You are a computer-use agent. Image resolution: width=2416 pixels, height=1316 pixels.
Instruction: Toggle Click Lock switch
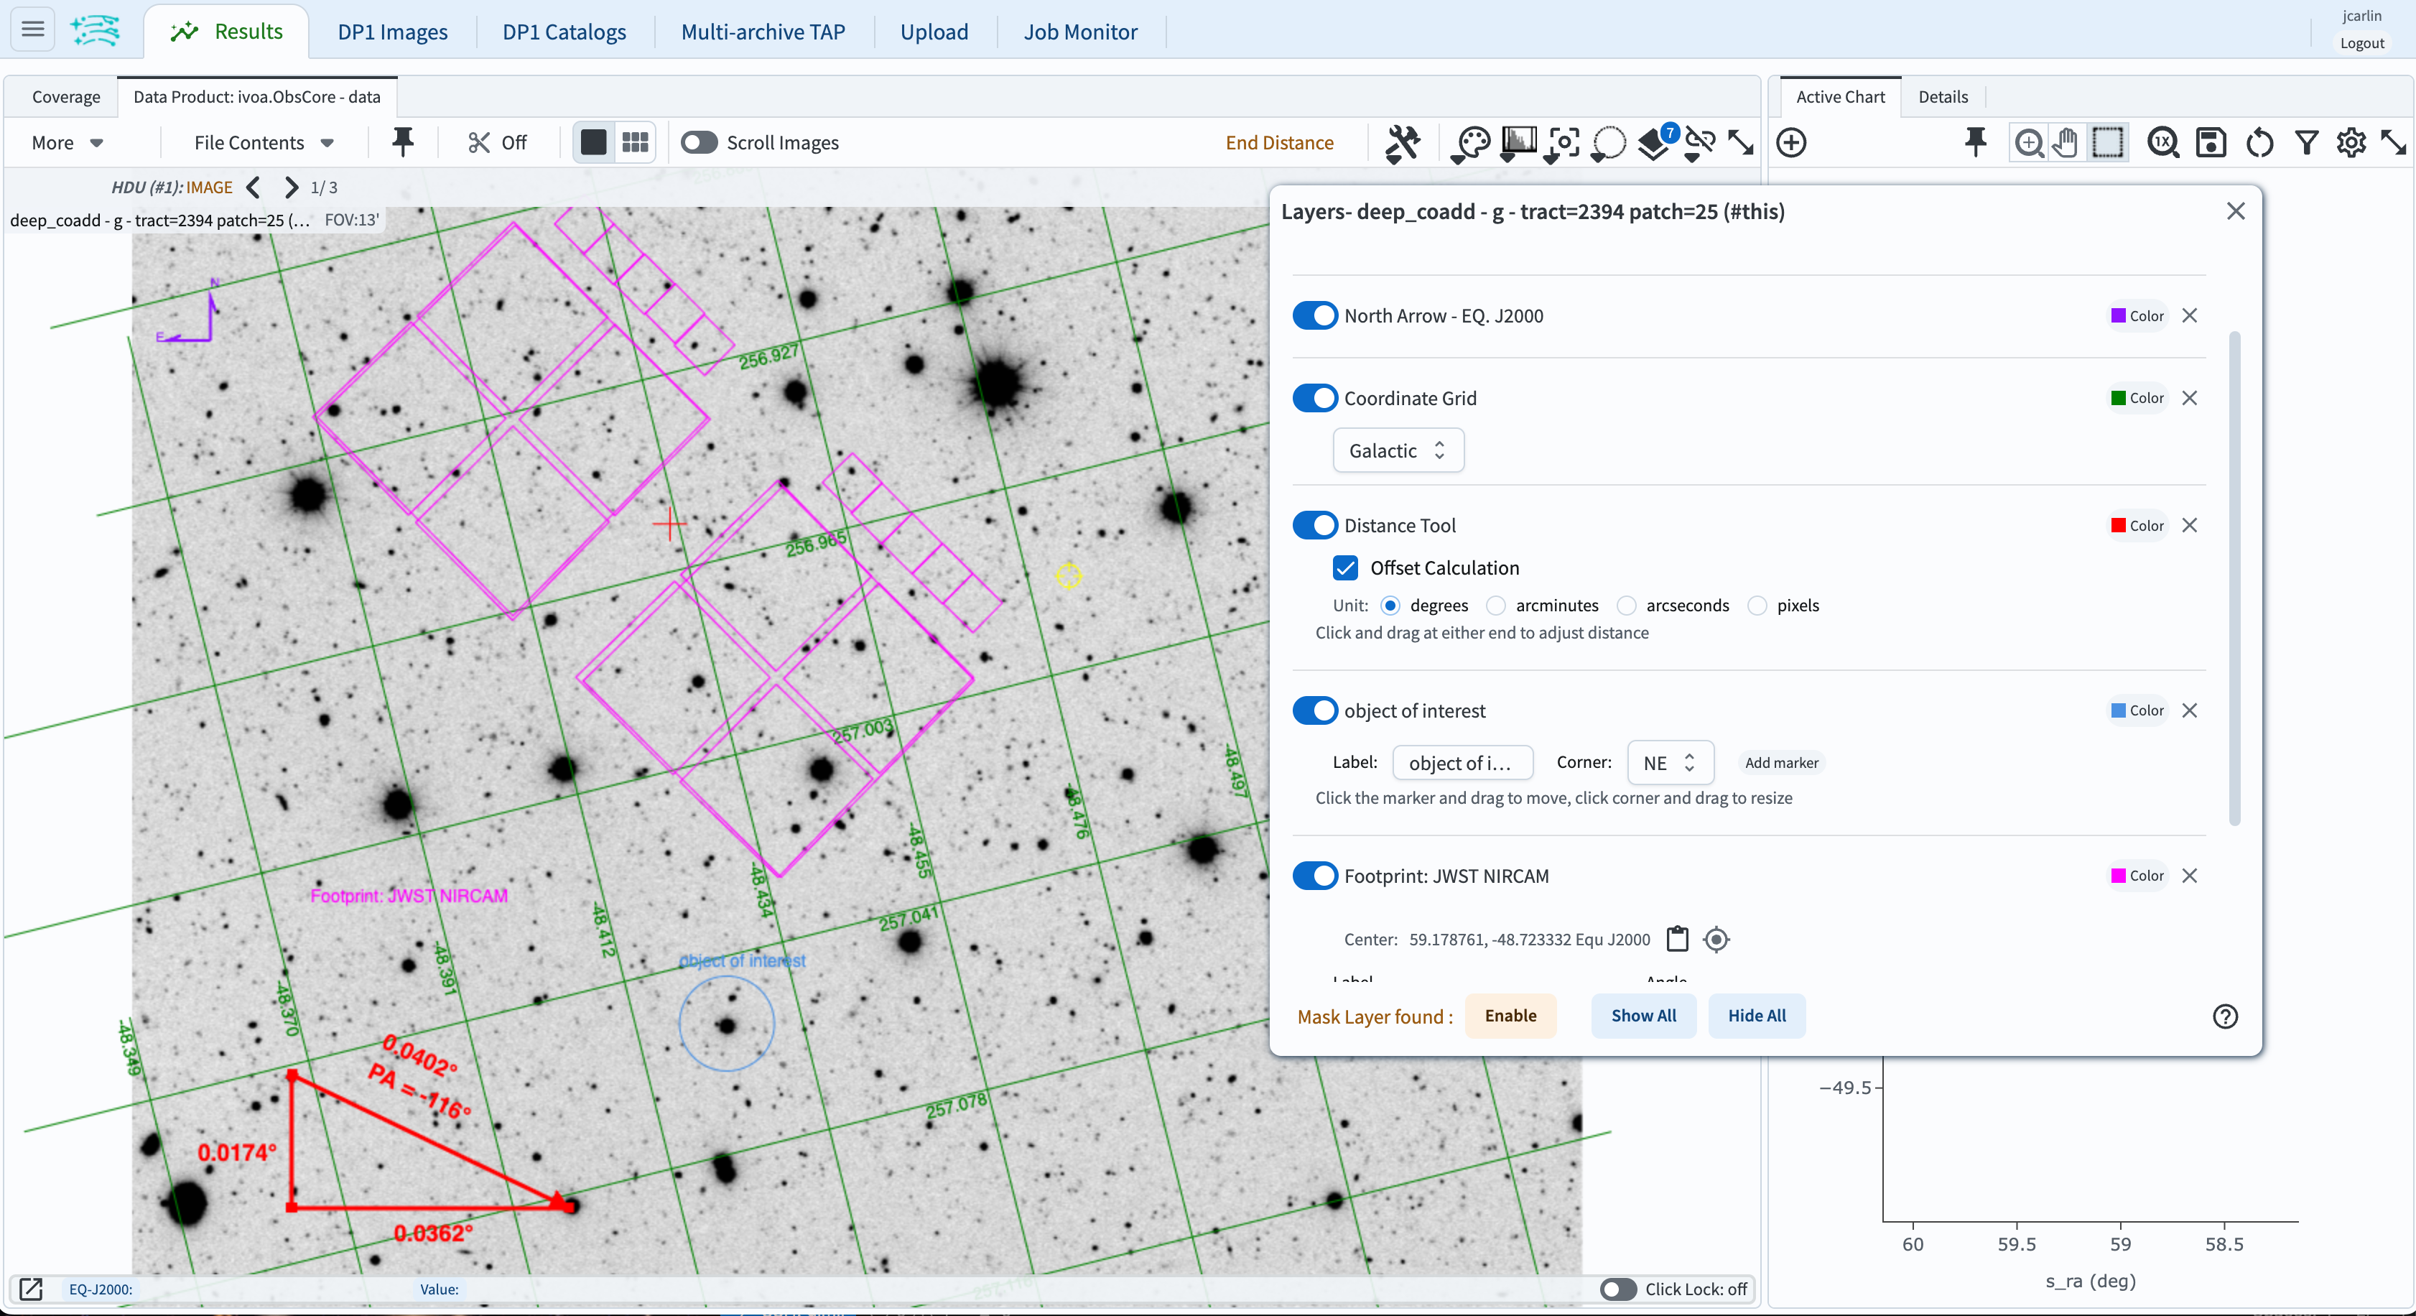point(1619,1289)
